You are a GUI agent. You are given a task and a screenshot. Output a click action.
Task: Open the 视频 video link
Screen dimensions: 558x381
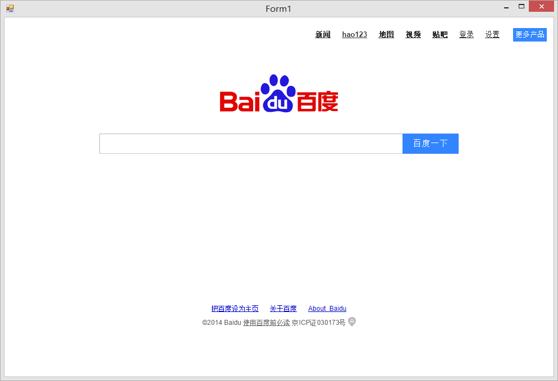tap(413, 34)
